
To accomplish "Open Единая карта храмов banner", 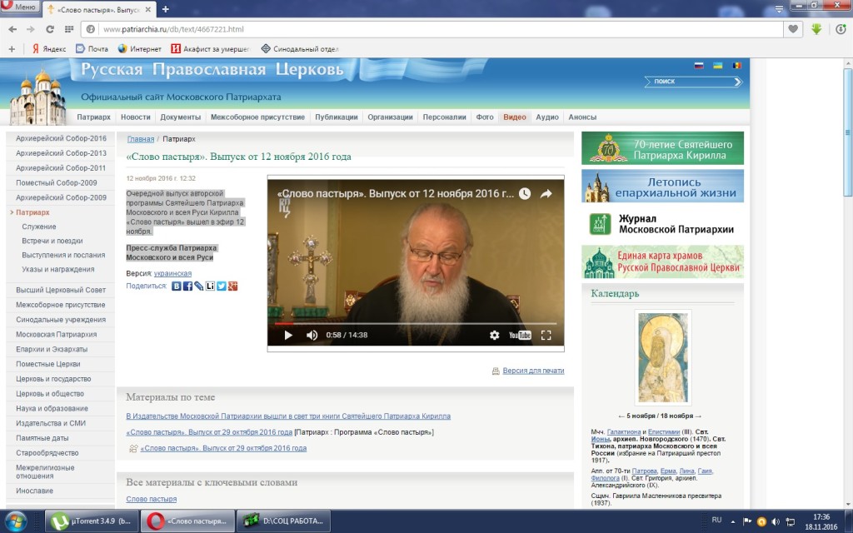I will pos(662,262).
